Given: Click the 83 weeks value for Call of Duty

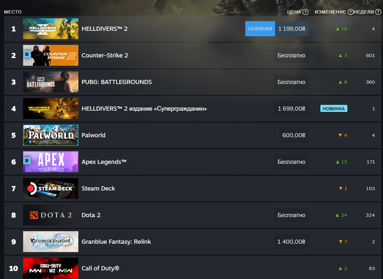Looking at the screenshot, I should click(x=372, y=268).
